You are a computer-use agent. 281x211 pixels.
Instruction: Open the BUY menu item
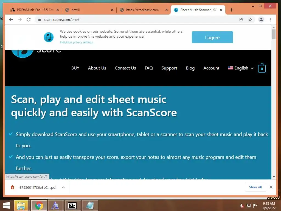point(75,68)
